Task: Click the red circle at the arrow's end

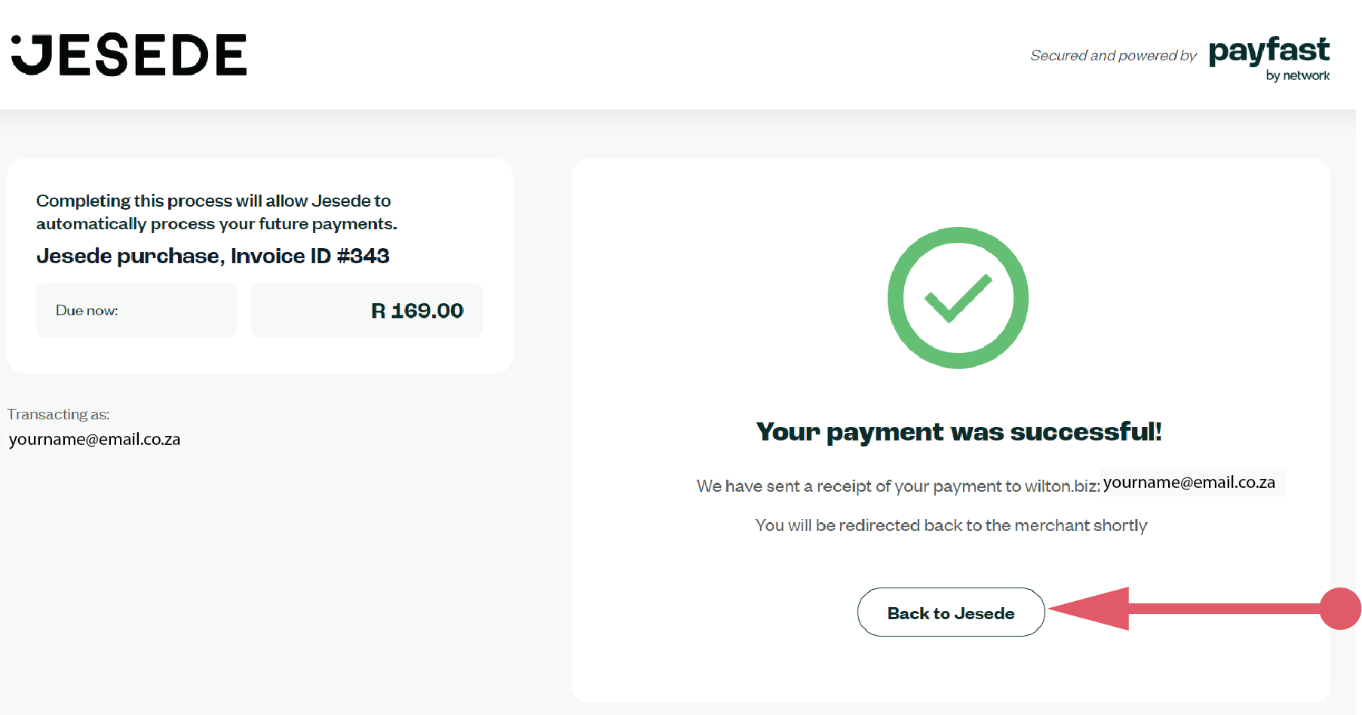Action: (1340, 609)
